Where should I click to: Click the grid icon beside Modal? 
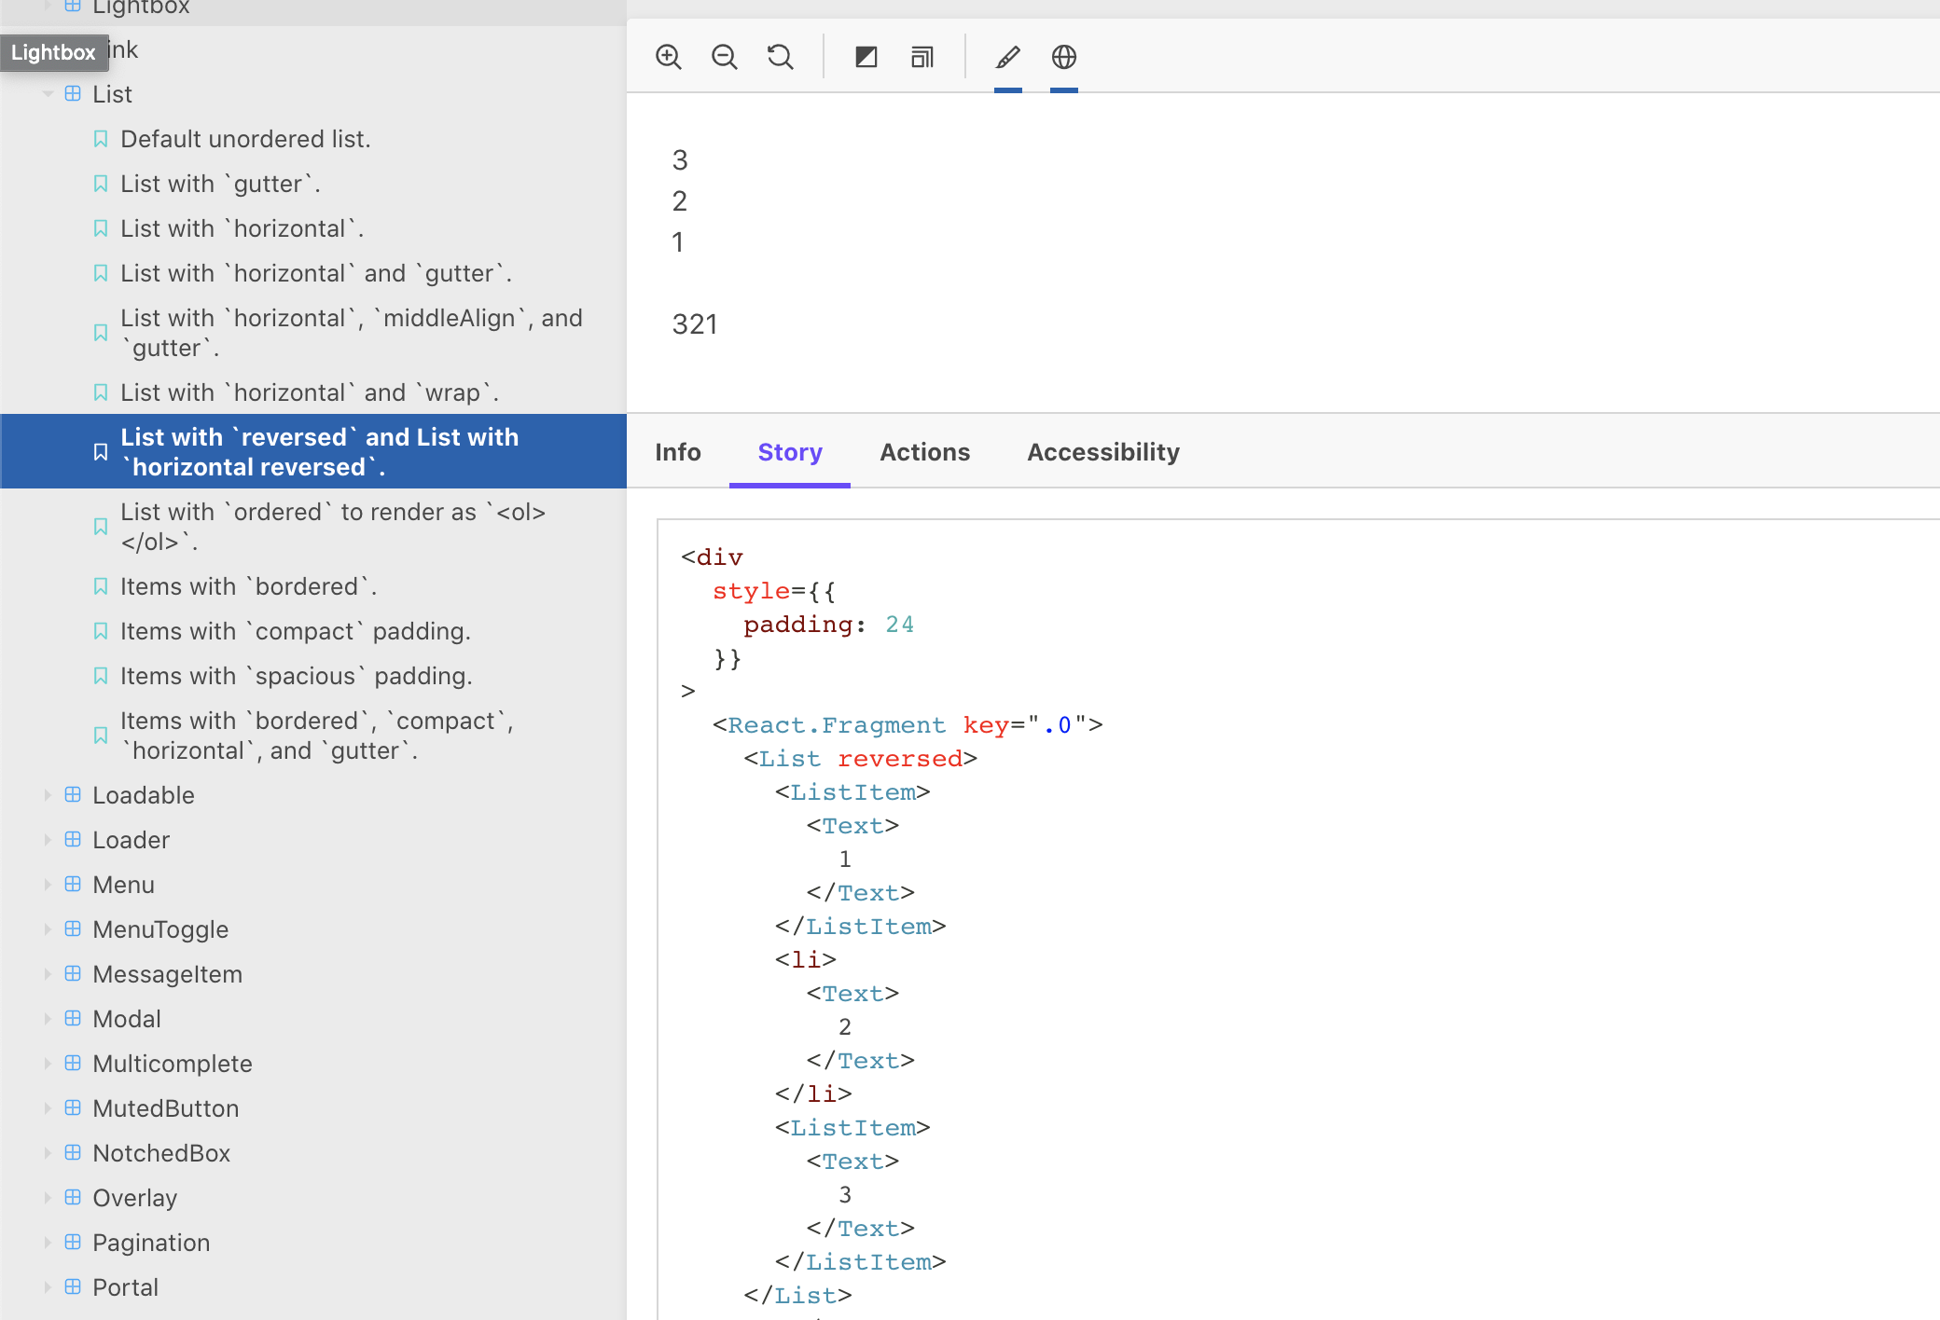point(73,1018)
